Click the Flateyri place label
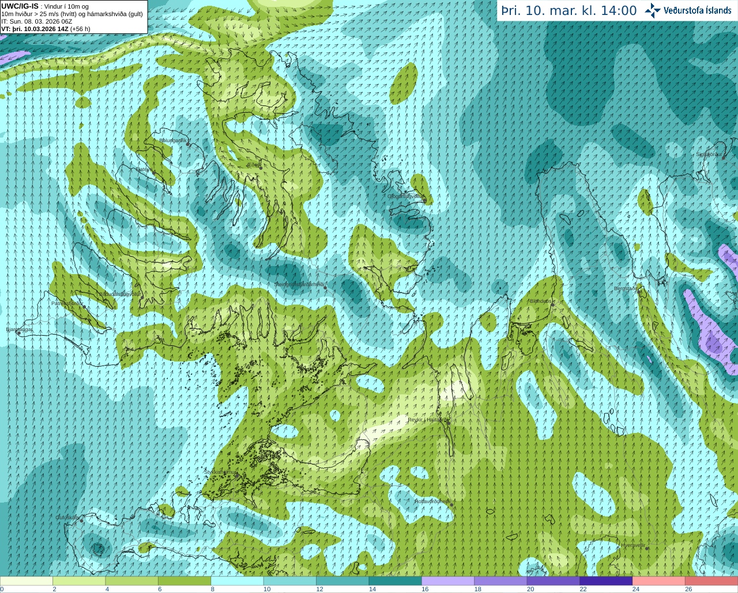738x593 pixels. coord(144,169)
